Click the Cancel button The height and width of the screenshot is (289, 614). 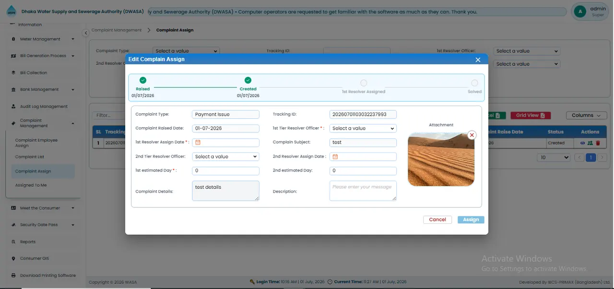(437, 219)
